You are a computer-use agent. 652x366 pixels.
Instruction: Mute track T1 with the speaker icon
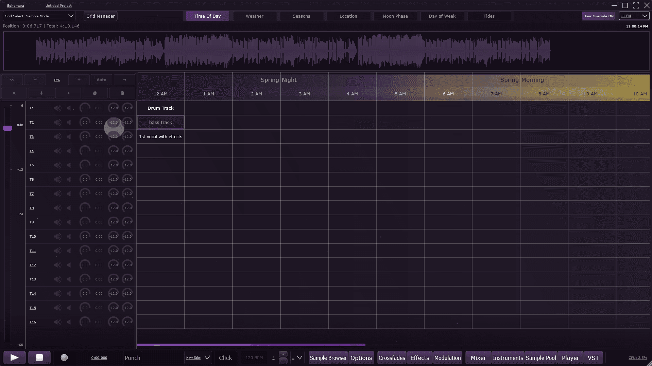[57, 108]
